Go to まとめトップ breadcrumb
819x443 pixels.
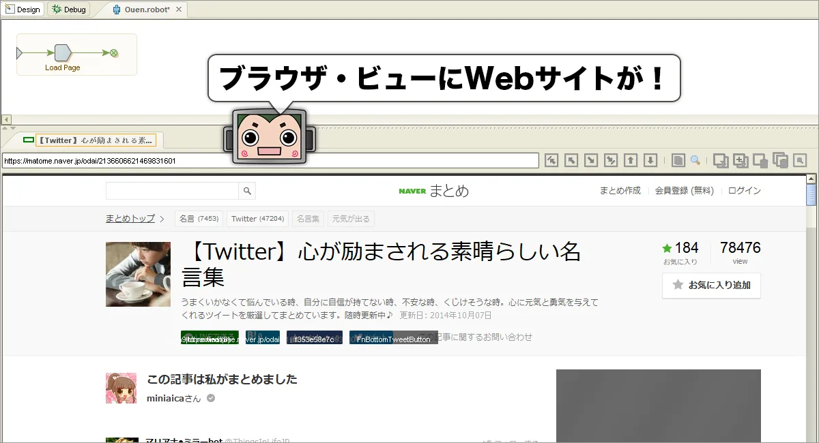(130, 219)
